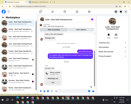Screen dimensions: 131x104
Task: Click the phone number card handset icon
Action: tap(47, 73)
